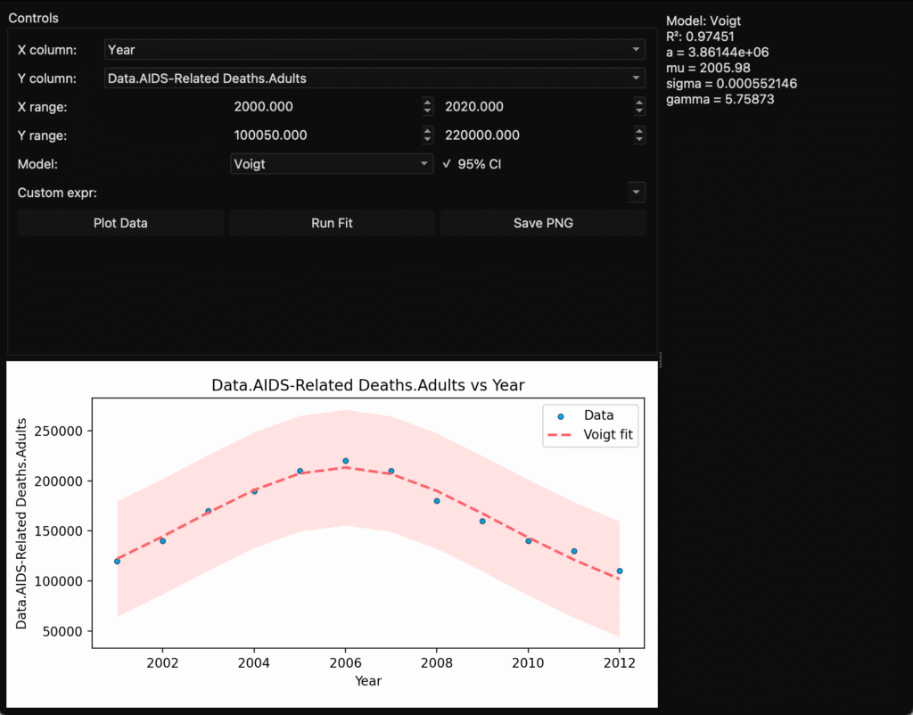Increase X range maximum with up arrow
This screenshot has width=913, height=715.
click(639, 103)
